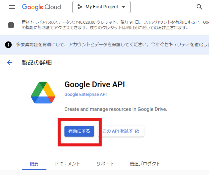Click the 製品の詳細 page title

[37, 62]
